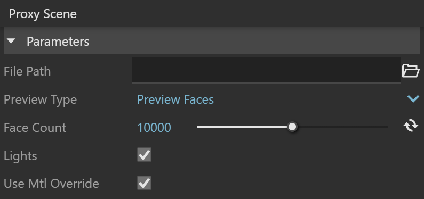Screen dimensions: 424x199
Task: Disable the Lights checkbox
Action: coord(144,155)
